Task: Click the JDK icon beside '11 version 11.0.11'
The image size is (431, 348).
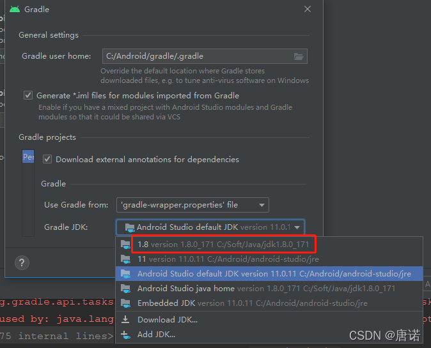Action: pyautogui.click(x=125, y=259)
